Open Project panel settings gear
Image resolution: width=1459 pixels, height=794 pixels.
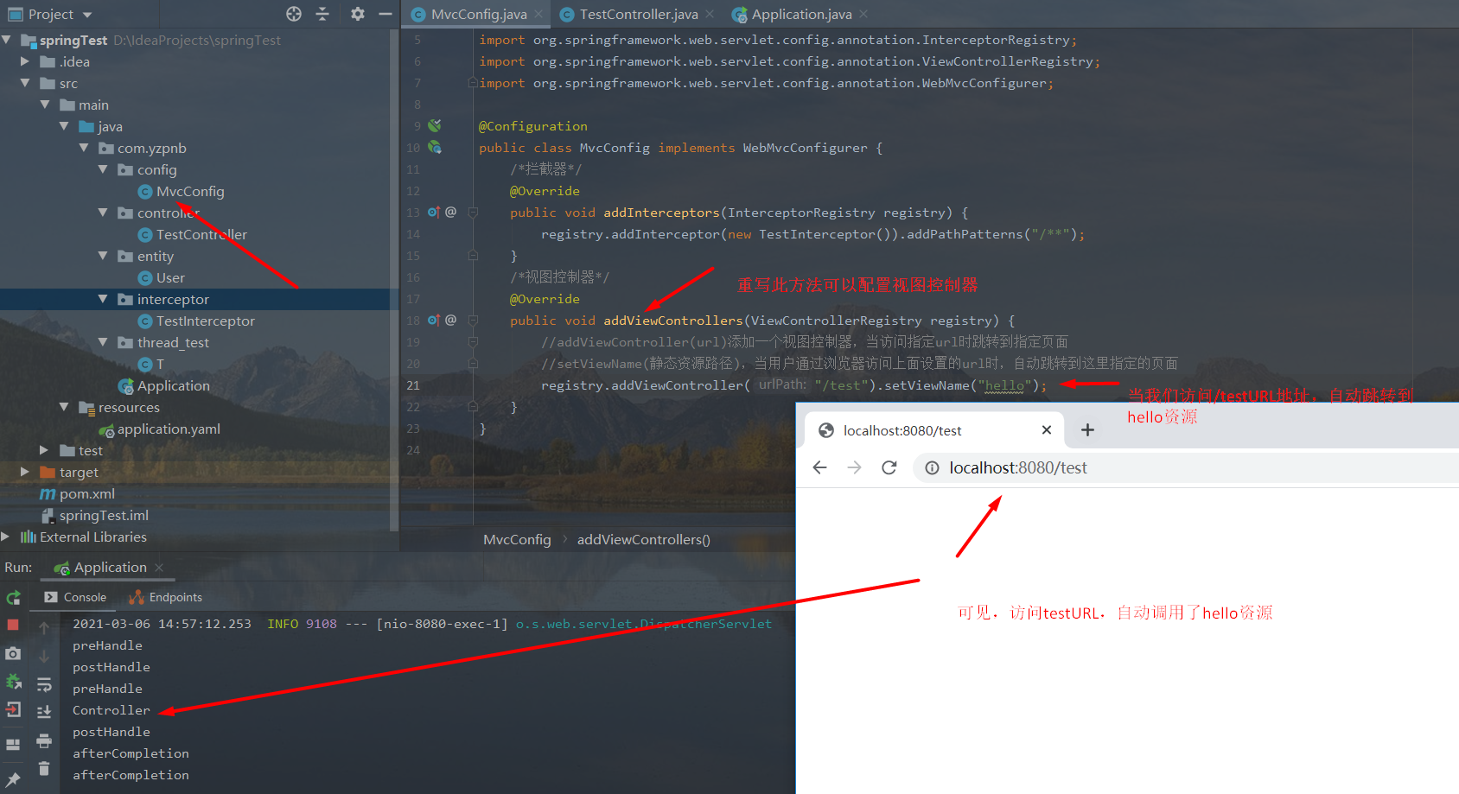pyautogui.click(x=358, y=14)
